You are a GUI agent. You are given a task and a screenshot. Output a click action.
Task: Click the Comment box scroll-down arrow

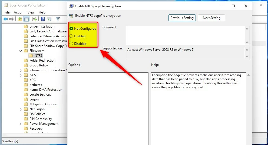pos(247,42)
